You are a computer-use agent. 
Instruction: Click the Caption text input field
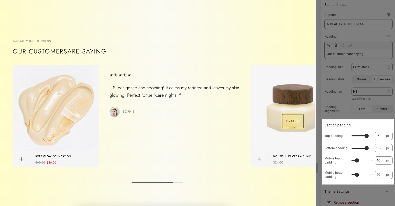358,24
